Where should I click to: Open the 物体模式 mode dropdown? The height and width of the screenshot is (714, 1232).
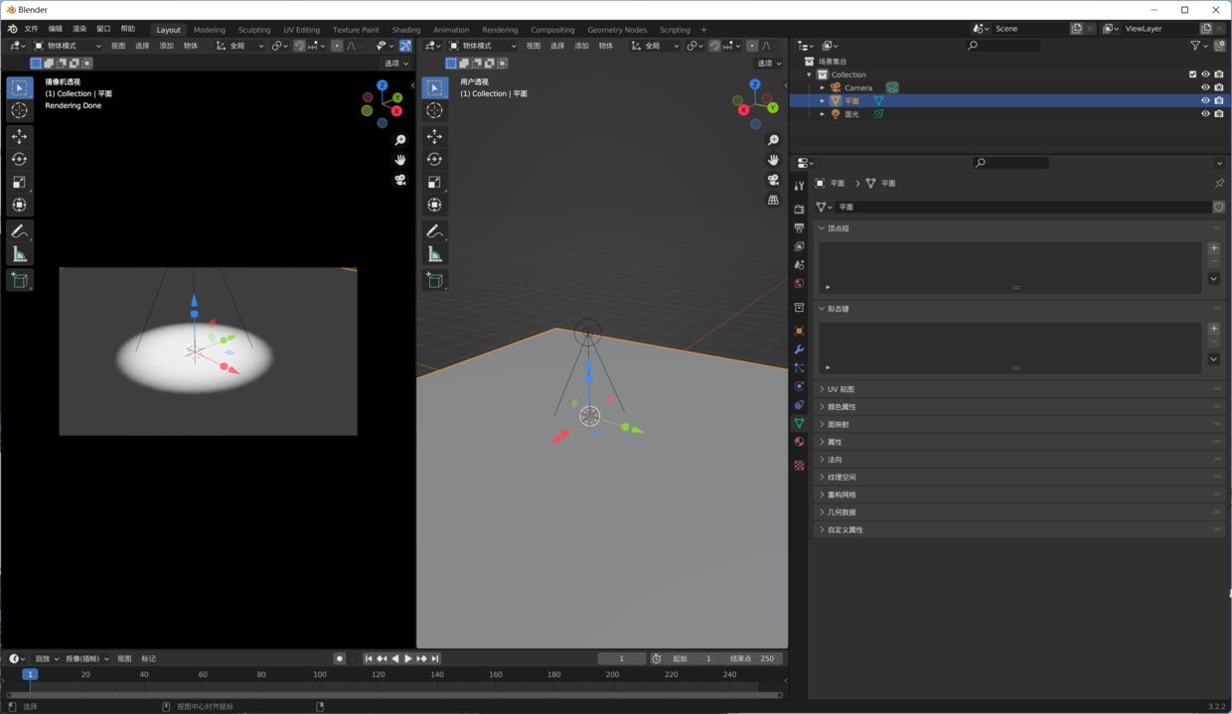pos(480,45)
